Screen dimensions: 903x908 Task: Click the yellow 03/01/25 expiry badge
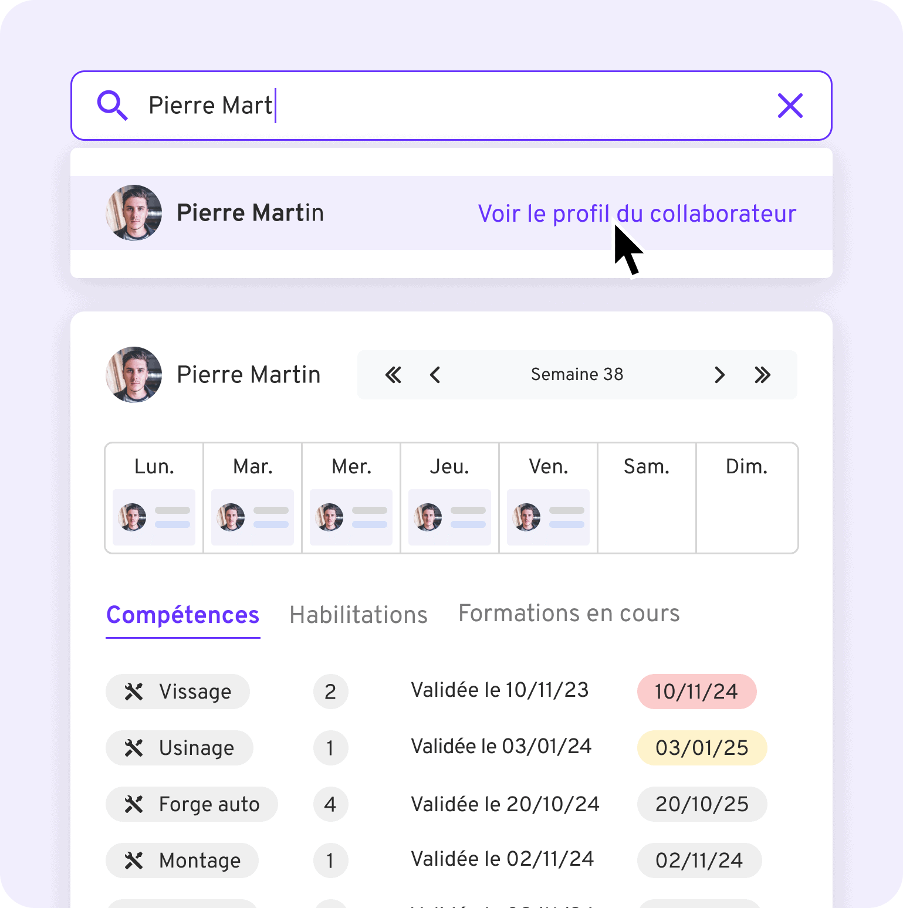[702, 748]
